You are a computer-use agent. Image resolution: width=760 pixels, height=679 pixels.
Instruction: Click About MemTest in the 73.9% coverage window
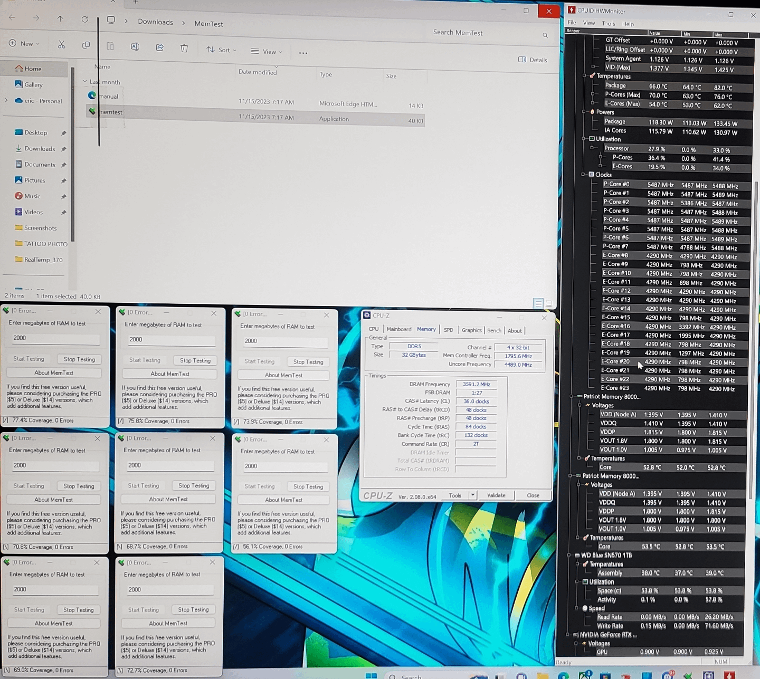coord(283,375)
